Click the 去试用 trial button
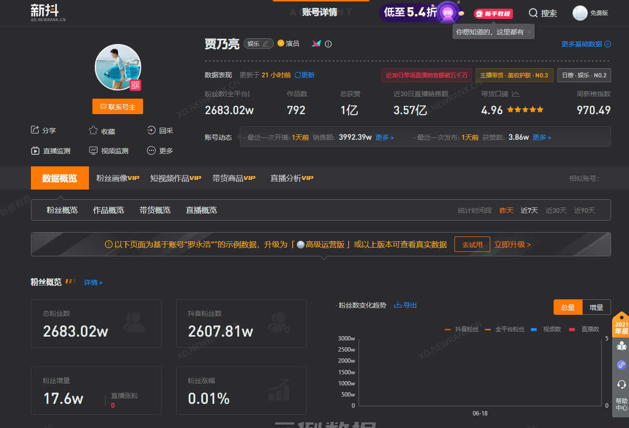This screenshot has height=428, width=629. [472, 245]
